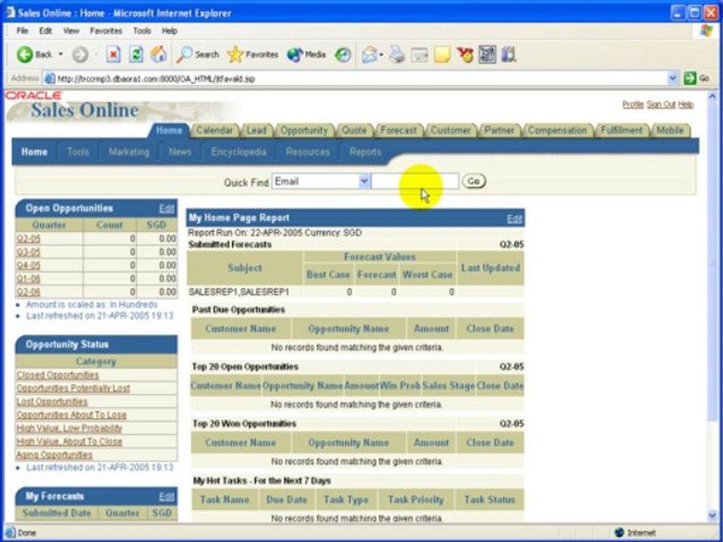Open the Resources subtab
Viewport: 723px width, 542px height.
[x=307, y=151]
